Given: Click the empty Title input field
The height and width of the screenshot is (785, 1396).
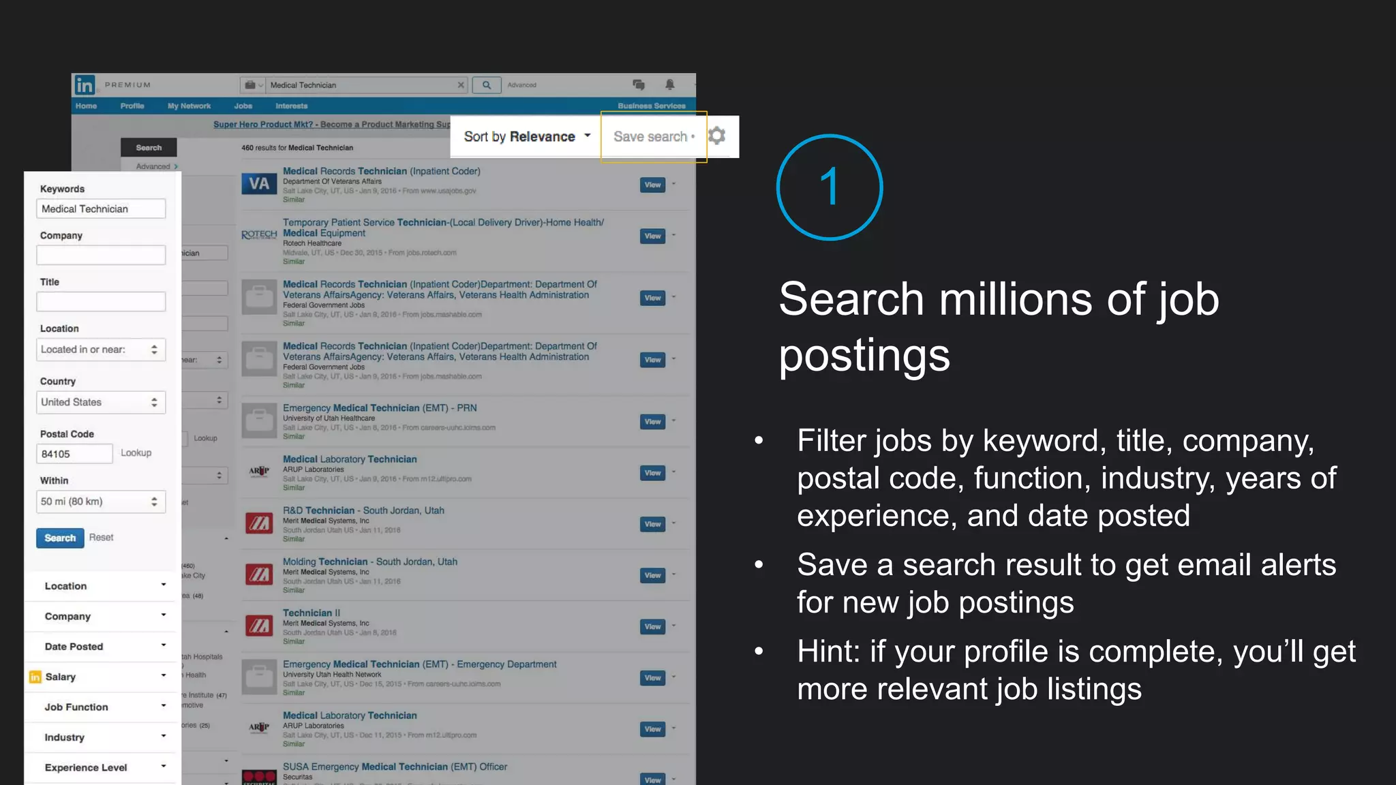Looking at the screenshot, I should pos(101,302).
